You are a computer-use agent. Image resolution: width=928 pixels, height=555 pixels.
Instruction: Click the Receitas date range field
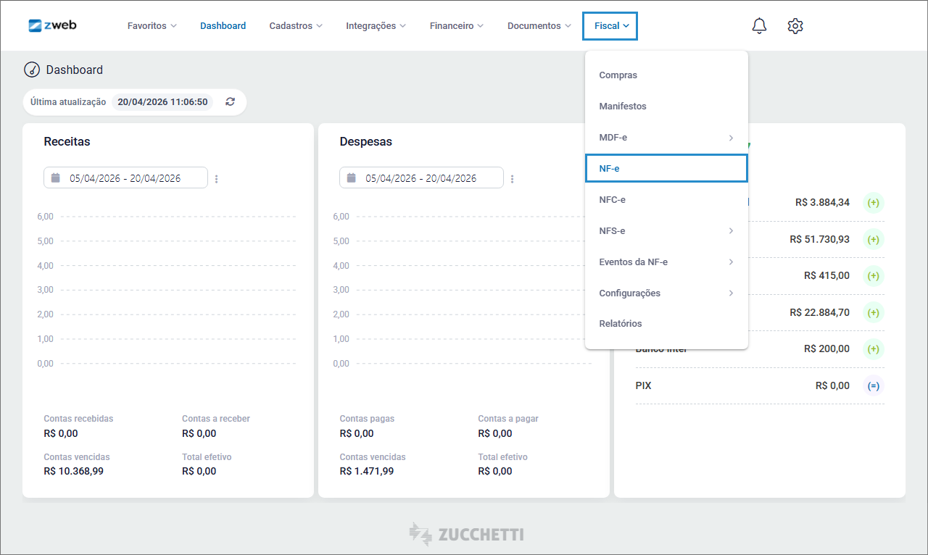click(125, 178)
